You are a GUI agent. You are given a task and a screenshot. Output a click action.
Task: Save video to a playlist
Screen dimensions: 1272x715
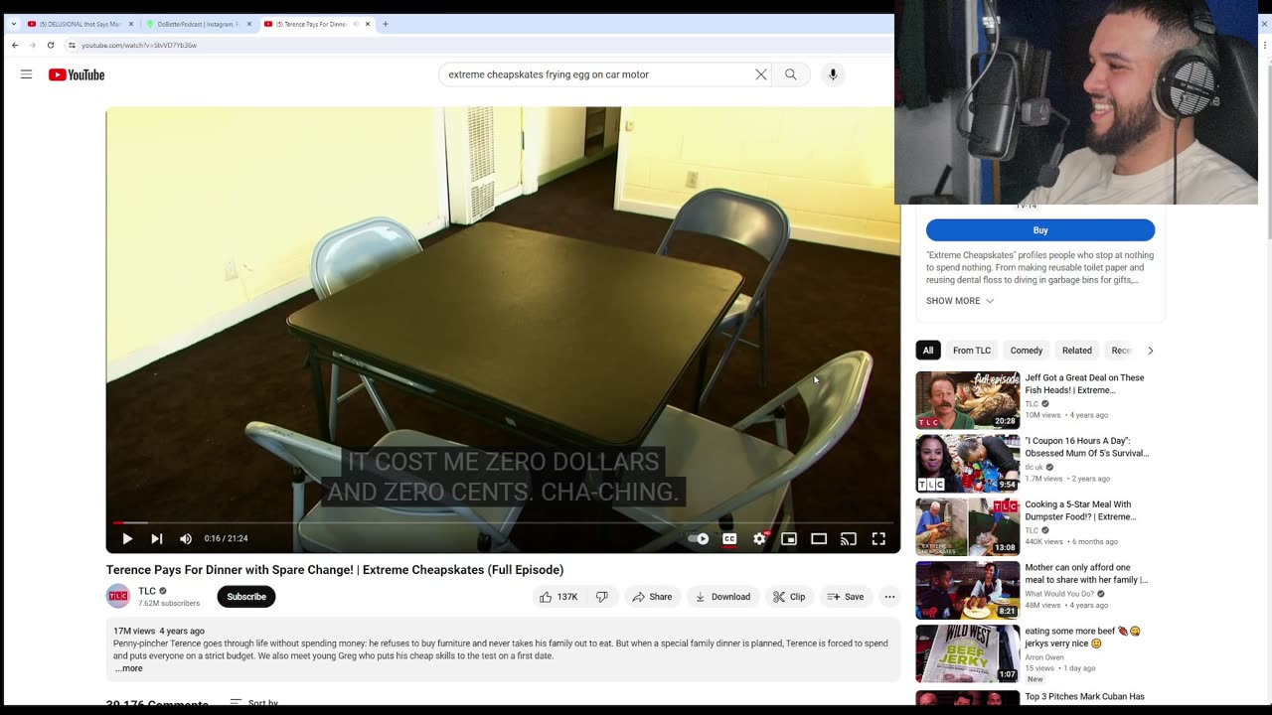(846, 597)
